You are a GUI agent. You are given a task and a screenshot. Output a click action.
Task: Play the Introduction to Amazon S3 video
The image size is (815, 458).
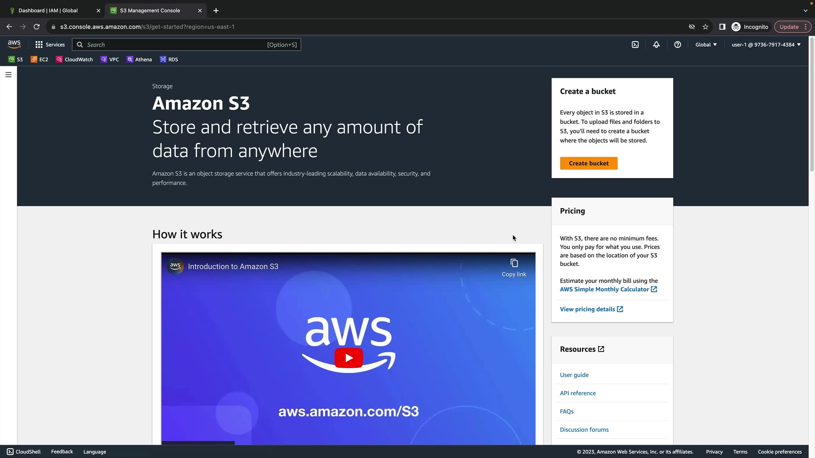(x=348, y=358)
